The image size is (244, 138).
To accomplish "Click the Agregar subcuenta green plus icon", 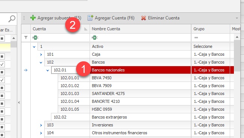I will click(33, 18).
